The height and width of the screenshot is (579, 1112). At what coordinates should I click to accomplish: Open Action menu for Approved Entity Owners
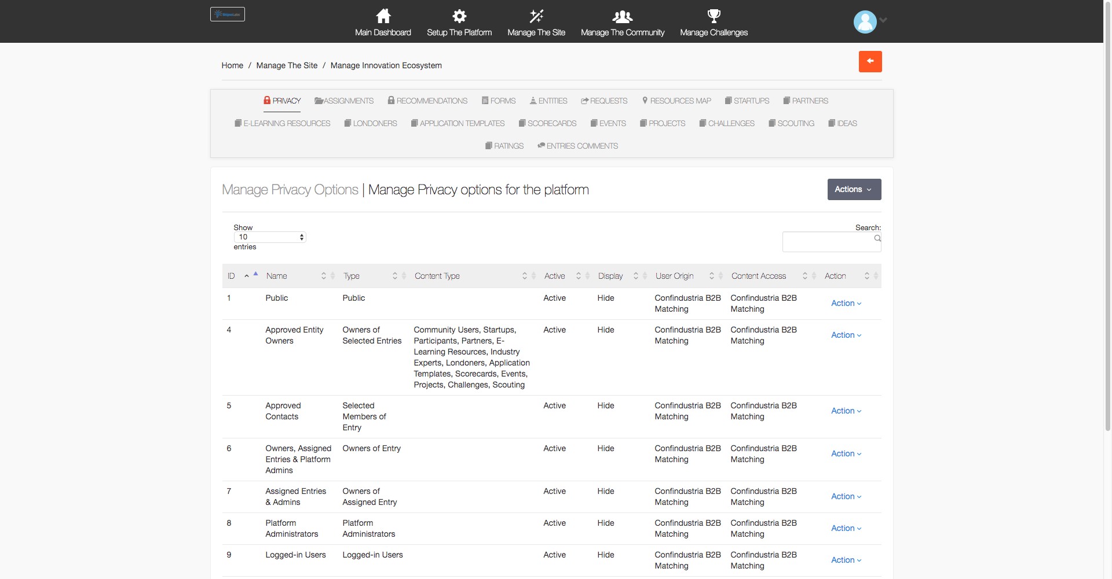846,335
